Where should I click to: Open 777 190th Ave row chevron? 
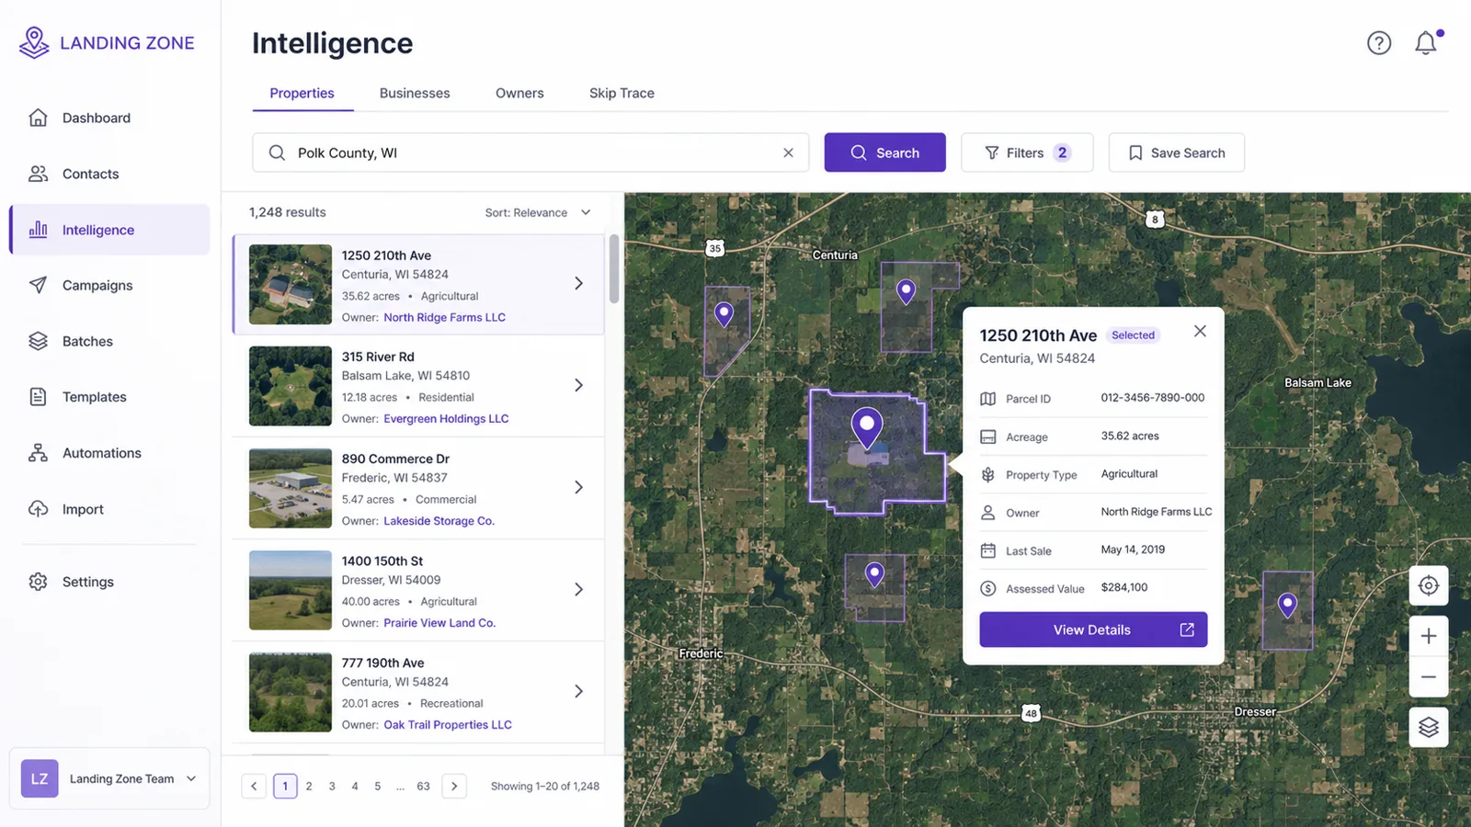pyautogui.click(x=578, y=691)
